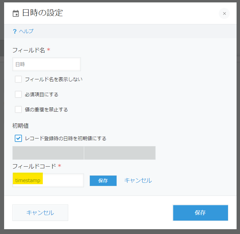Image resolution: width=240 pixels, height=234 pixels.
Task: Click the calendar icon beside 日時の設定 title
Action: (x=16, y=13)
